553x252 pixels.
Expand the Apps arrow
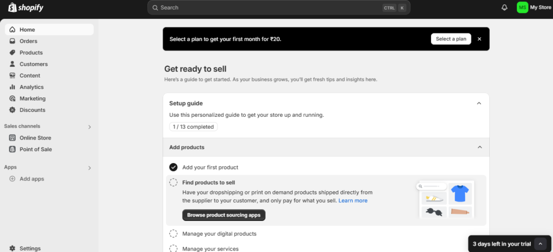pos(90,168)
